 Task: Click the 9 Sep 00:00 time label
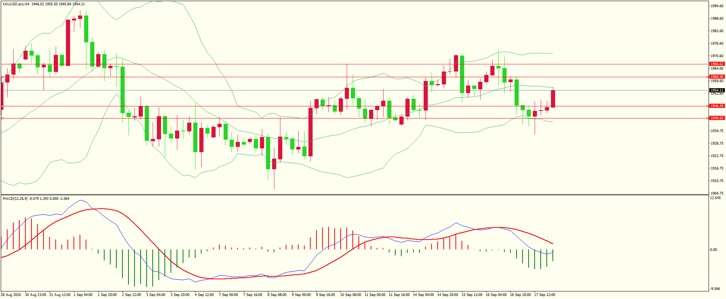[301, 294]
